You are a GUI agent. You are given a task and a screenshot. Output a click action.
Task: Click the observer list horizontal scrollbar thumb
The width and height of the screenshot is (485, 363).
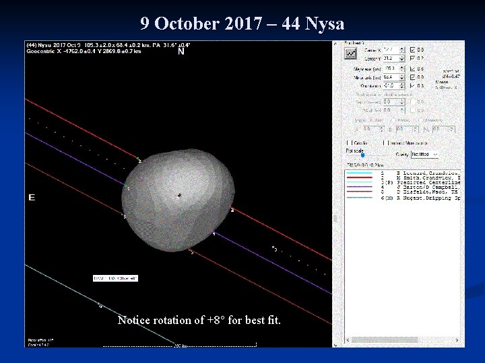click(385, 340)
